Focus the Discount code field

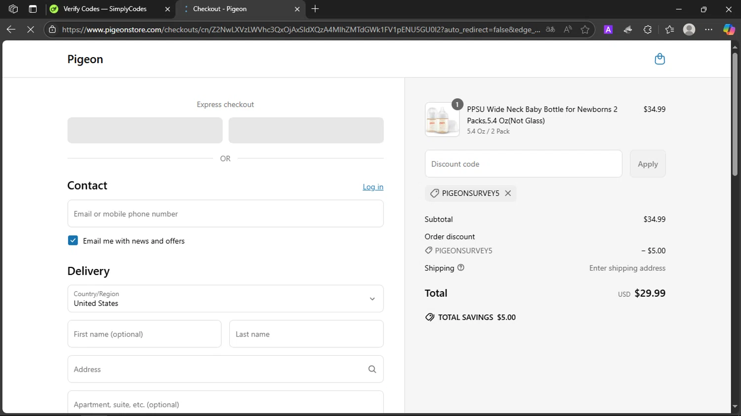click(x=523, y=164)
